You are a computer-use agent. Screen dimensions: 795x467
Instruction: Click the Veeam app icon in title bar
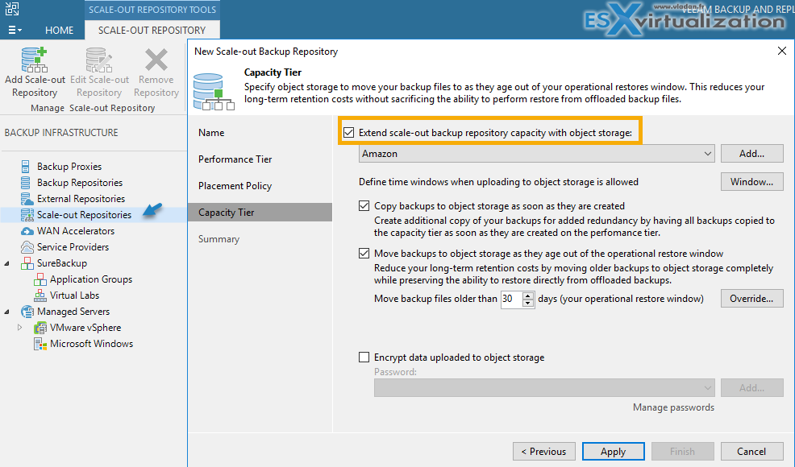(11, 9)
